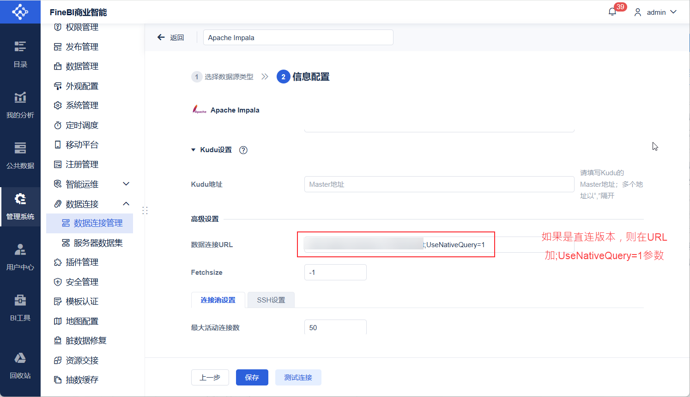Select 数据连接管理 submenu item
Image resolution: width=690 pixels, height=397 pixels.
tap(90, 223)
